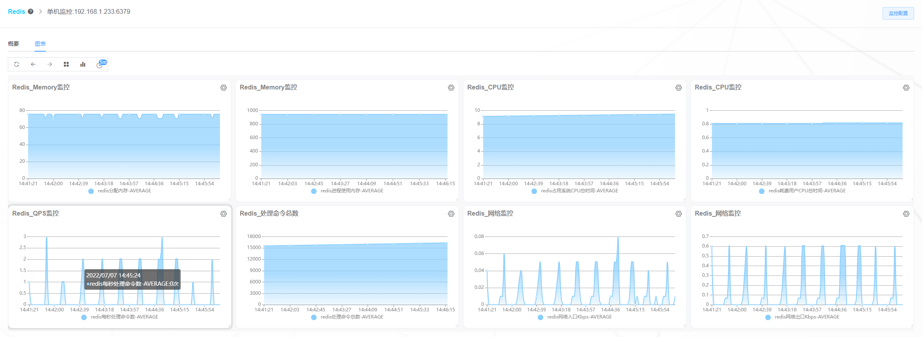
Task: Click the 单机监控:192.168.1.233:6379 breadcrumb text
Action: (89, 11)
